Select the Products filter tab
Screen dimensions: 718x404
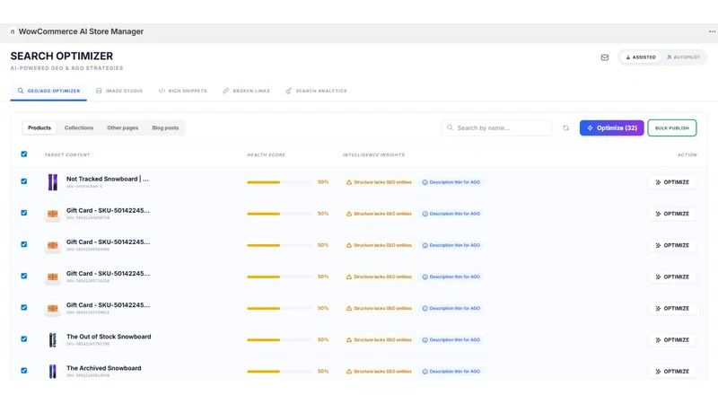tap(39, 127)
